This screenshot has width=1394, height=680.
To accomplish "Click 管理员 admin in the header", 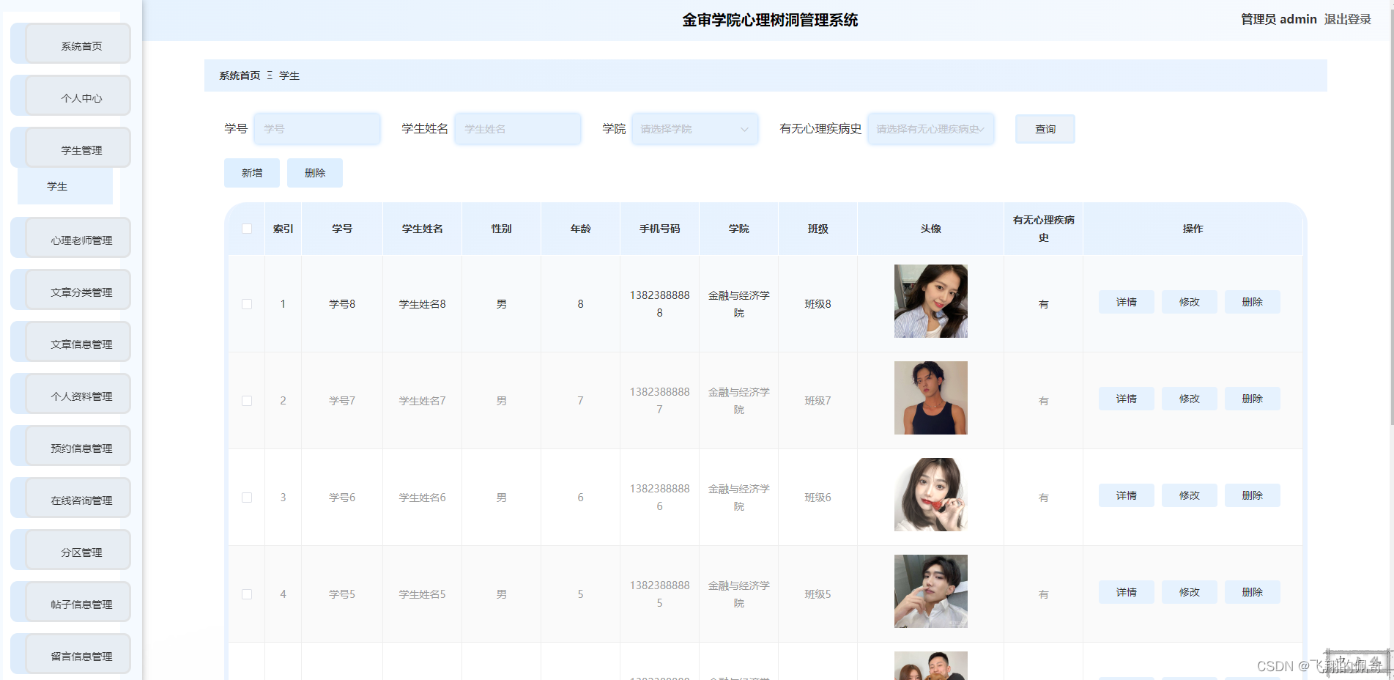I will (x=1278, y=19).
